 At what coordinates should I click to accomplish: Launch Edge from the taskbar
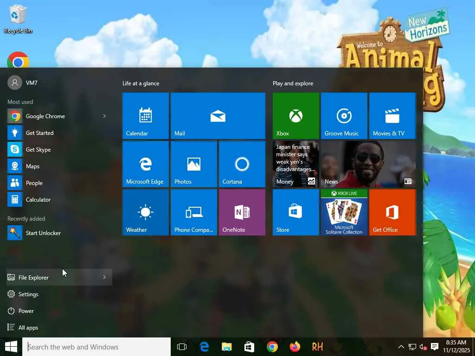point(205,347)
